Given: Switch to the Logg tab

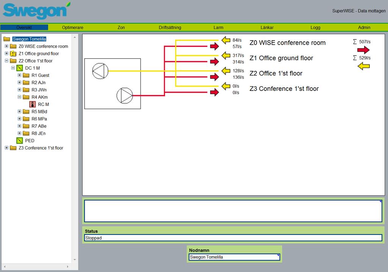Looking at the screenshot, I should (x=315, y=28).
